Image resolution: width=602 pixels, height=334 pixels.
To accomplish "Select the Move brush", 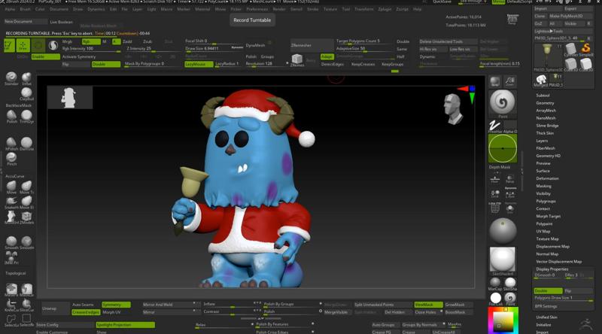I will pos(11,187).
